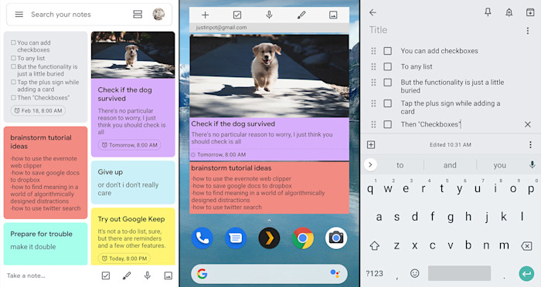Check the 'You can add checkboxes' item

point(387,51)
